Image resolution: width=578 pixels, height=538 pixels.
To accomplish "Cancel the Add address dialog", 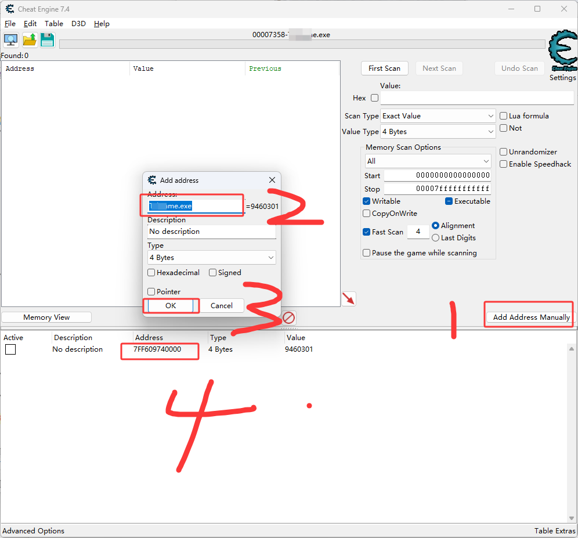I will [x=222, y=306].
